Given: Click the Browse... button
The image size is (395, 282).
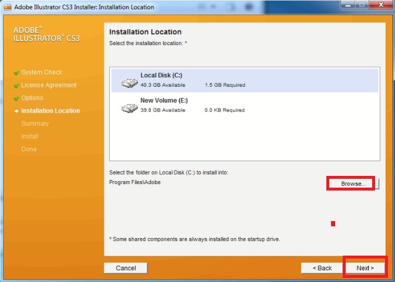Looking at the screenshot, I should coord(353,184).
